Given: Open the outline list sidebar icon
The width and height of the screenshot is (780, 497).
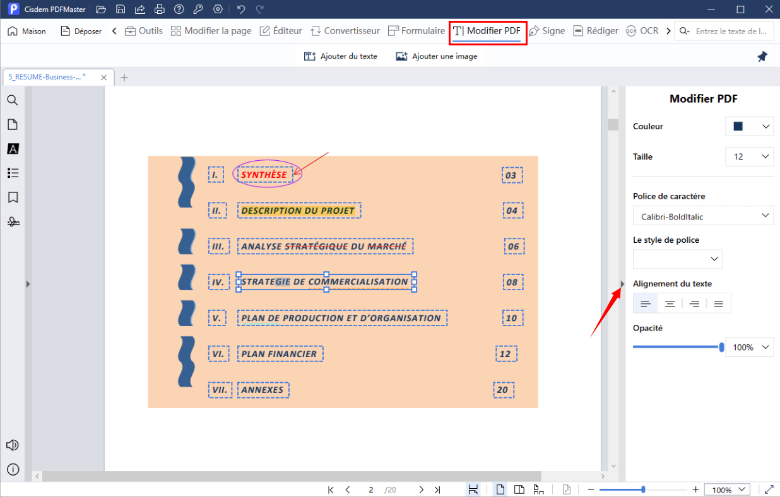Looking at the screenshot, I should (x=13, y=173).
